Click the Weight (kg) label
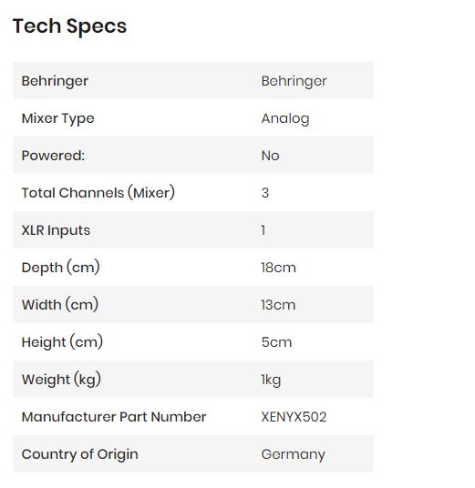The image size is (475, 488). point(61,380)
